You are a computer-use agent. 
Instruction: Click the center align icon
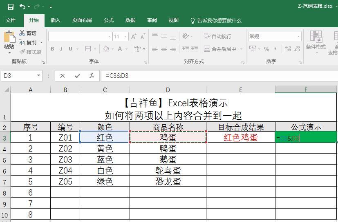coord(164,49)
